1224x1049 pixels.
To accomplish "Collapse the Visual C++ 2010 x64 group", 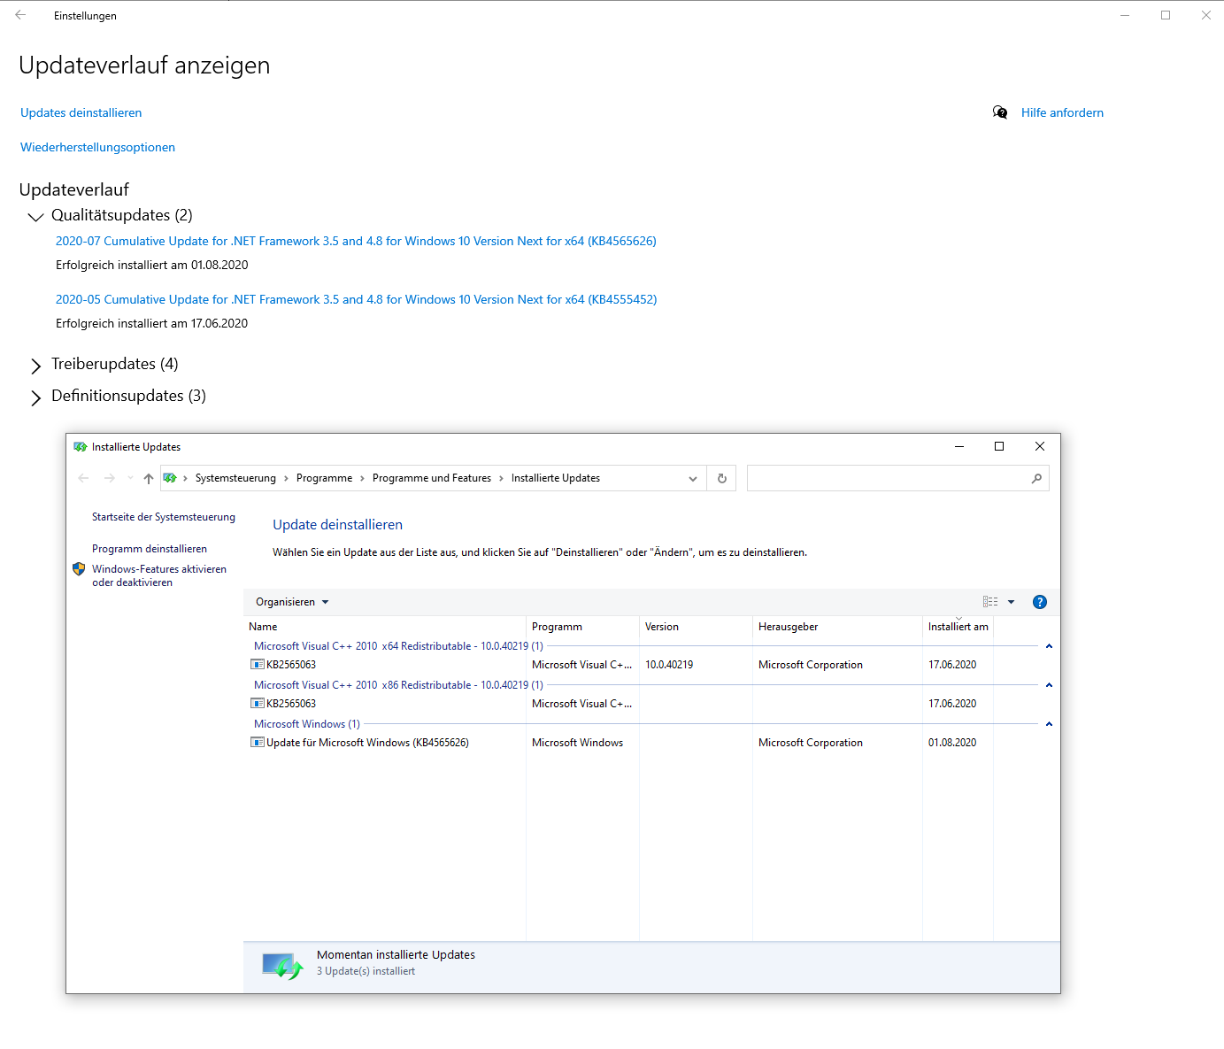I will pos(1049,646).
